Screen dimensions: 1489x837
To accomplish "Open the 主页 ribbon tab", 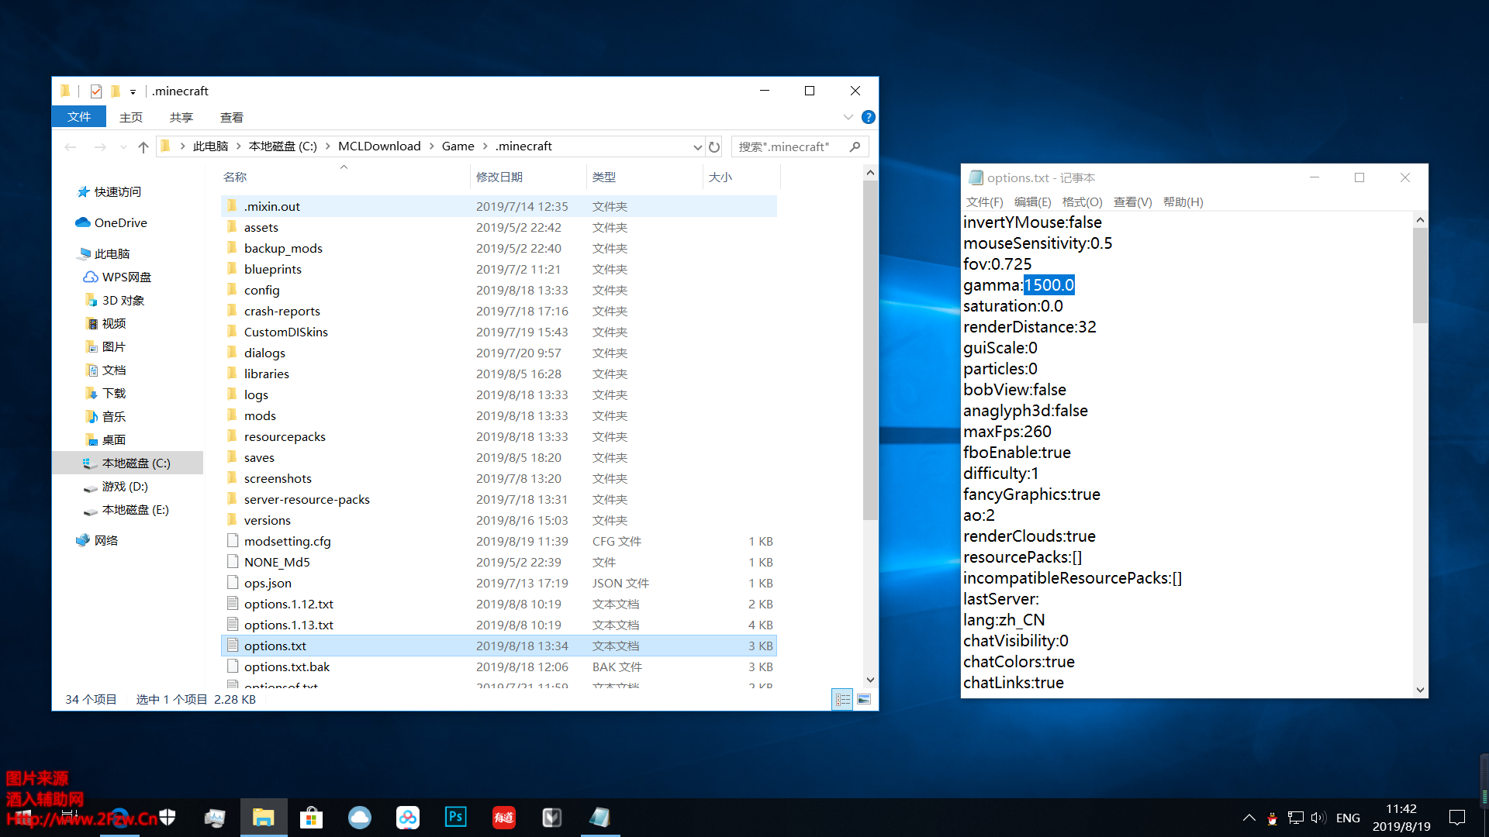I will pos(131,117).
